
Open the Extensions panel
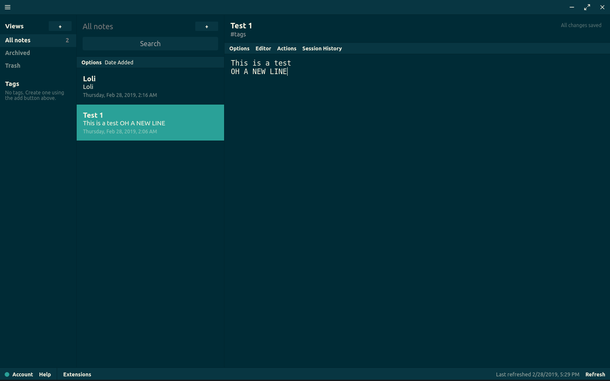[x=77, y=374]
